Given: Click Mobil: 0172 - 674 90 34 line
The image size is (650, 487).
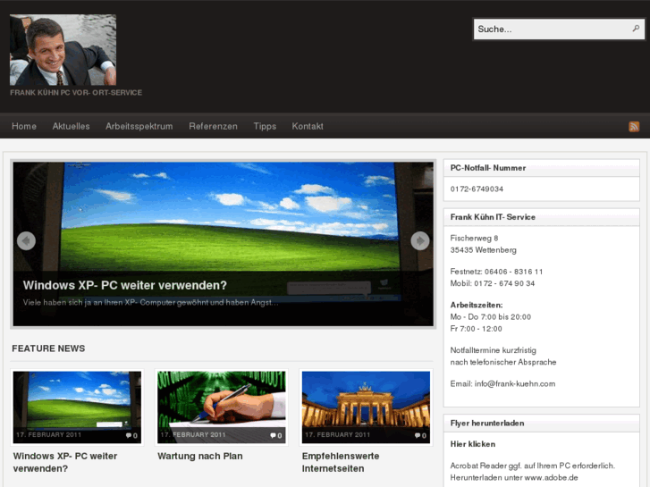Looking at the screenshot, I should coord(493,283).
